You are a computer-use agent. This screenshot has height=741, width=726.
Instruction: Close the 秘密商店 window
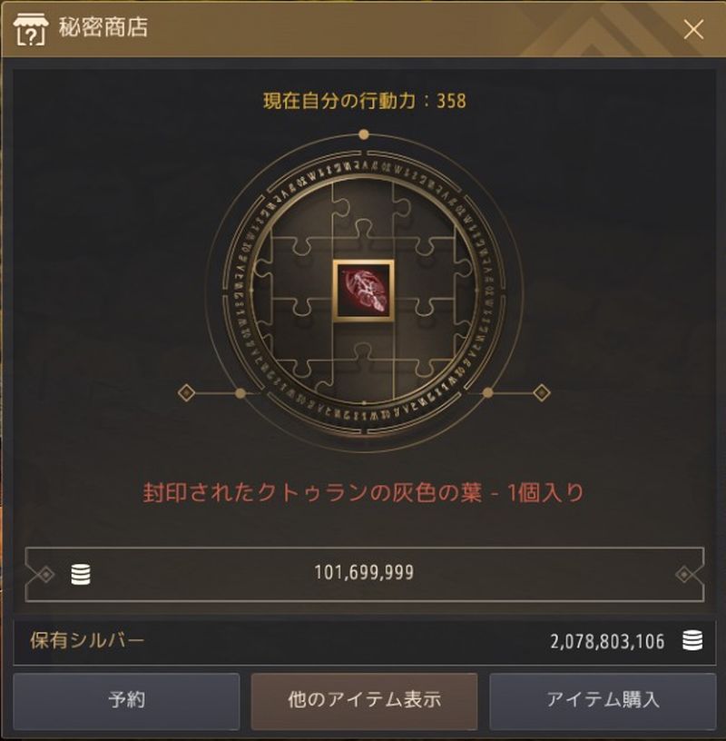(693, 30)
